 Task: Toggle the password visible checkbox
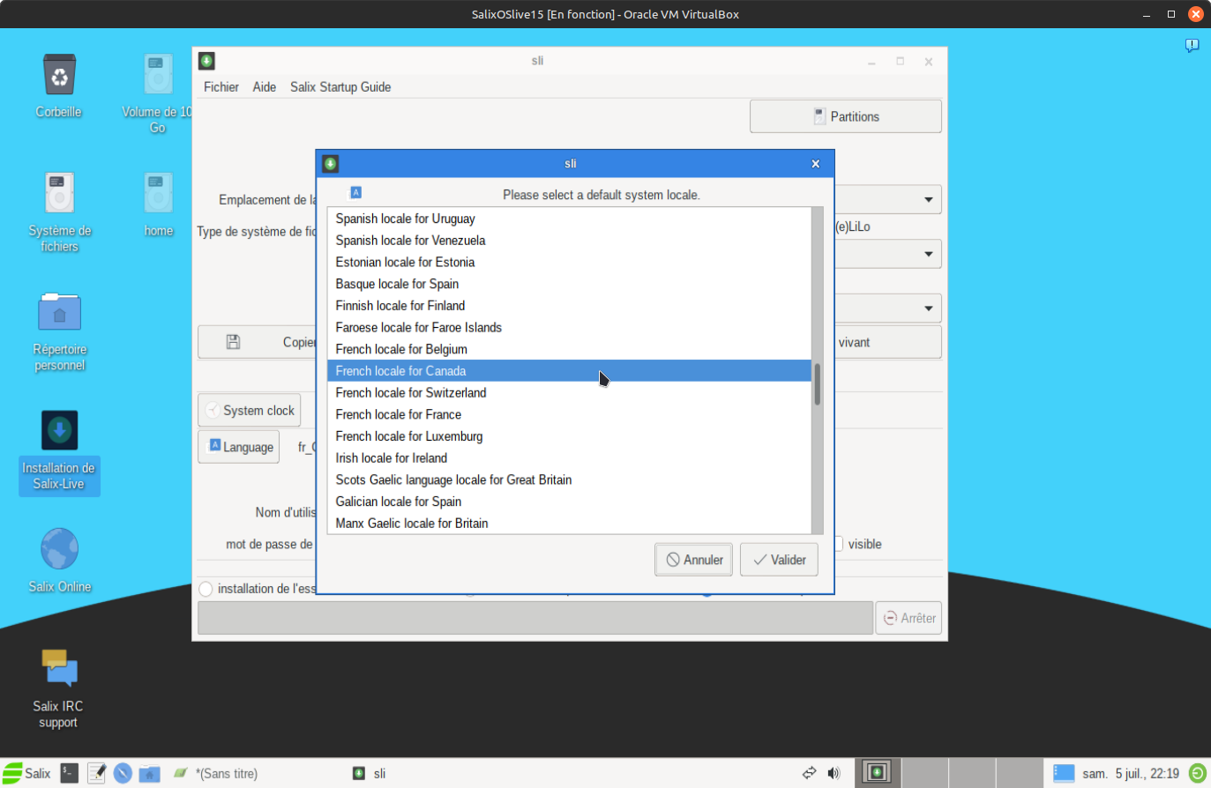(838, 545)
